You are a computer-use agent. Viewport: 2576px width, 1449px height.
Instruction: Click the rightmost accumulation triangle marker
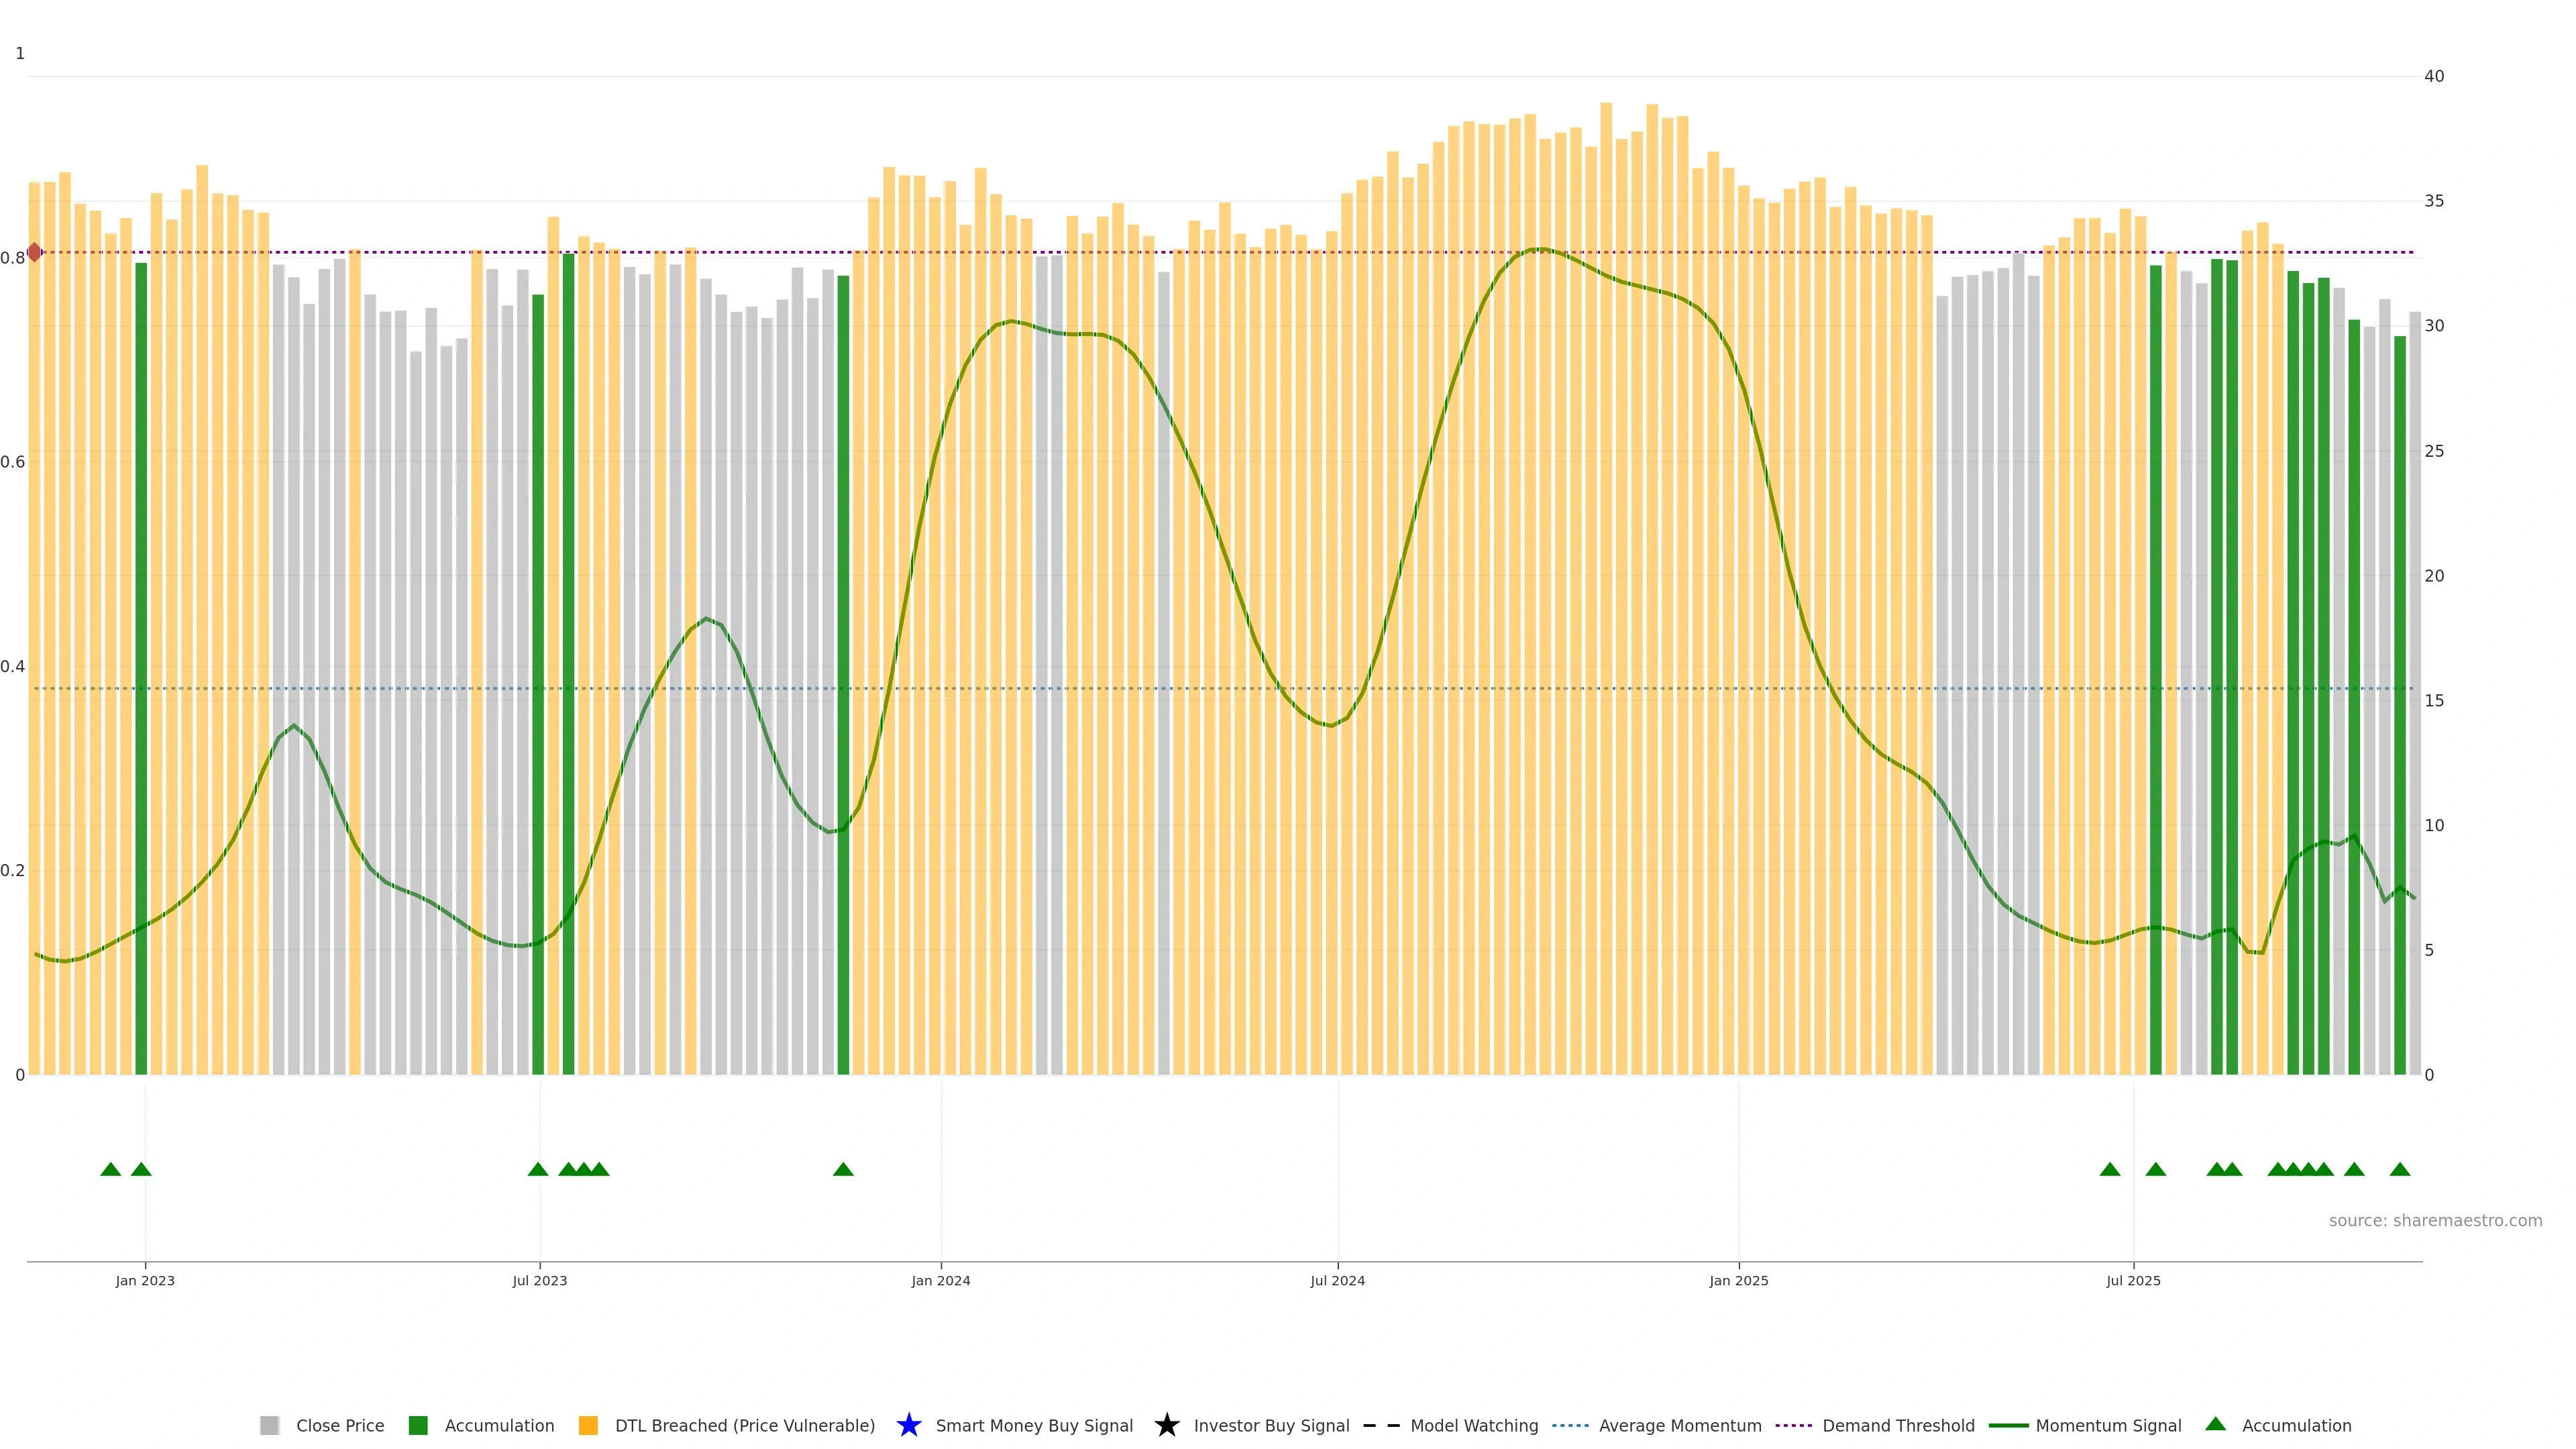pyautogui.click(x=2400, y=1170)
